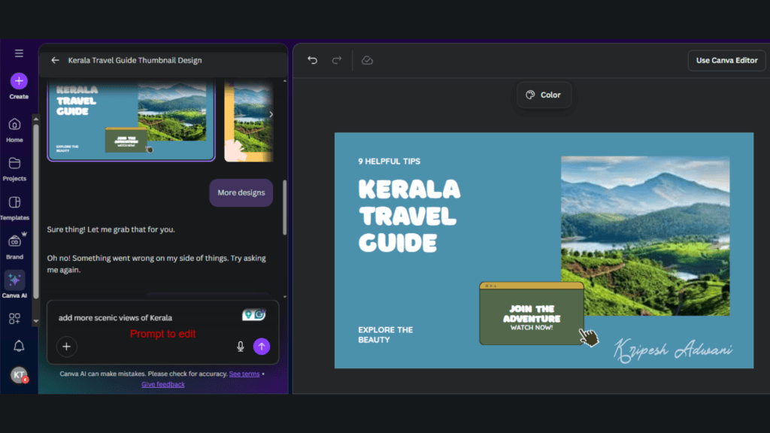This screenshot has width=770, height=433.
Task: Check the cloud save status icon
Action: [367, 60]
